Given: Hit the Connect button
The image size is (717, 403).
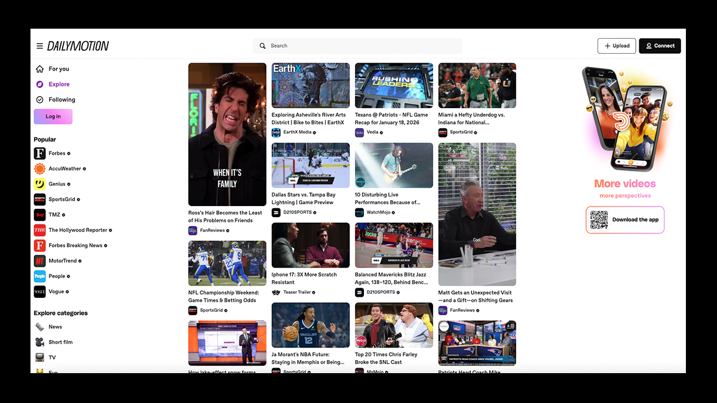Looking at the screenshot, I should pyautogui.click(x=660, y=46).
